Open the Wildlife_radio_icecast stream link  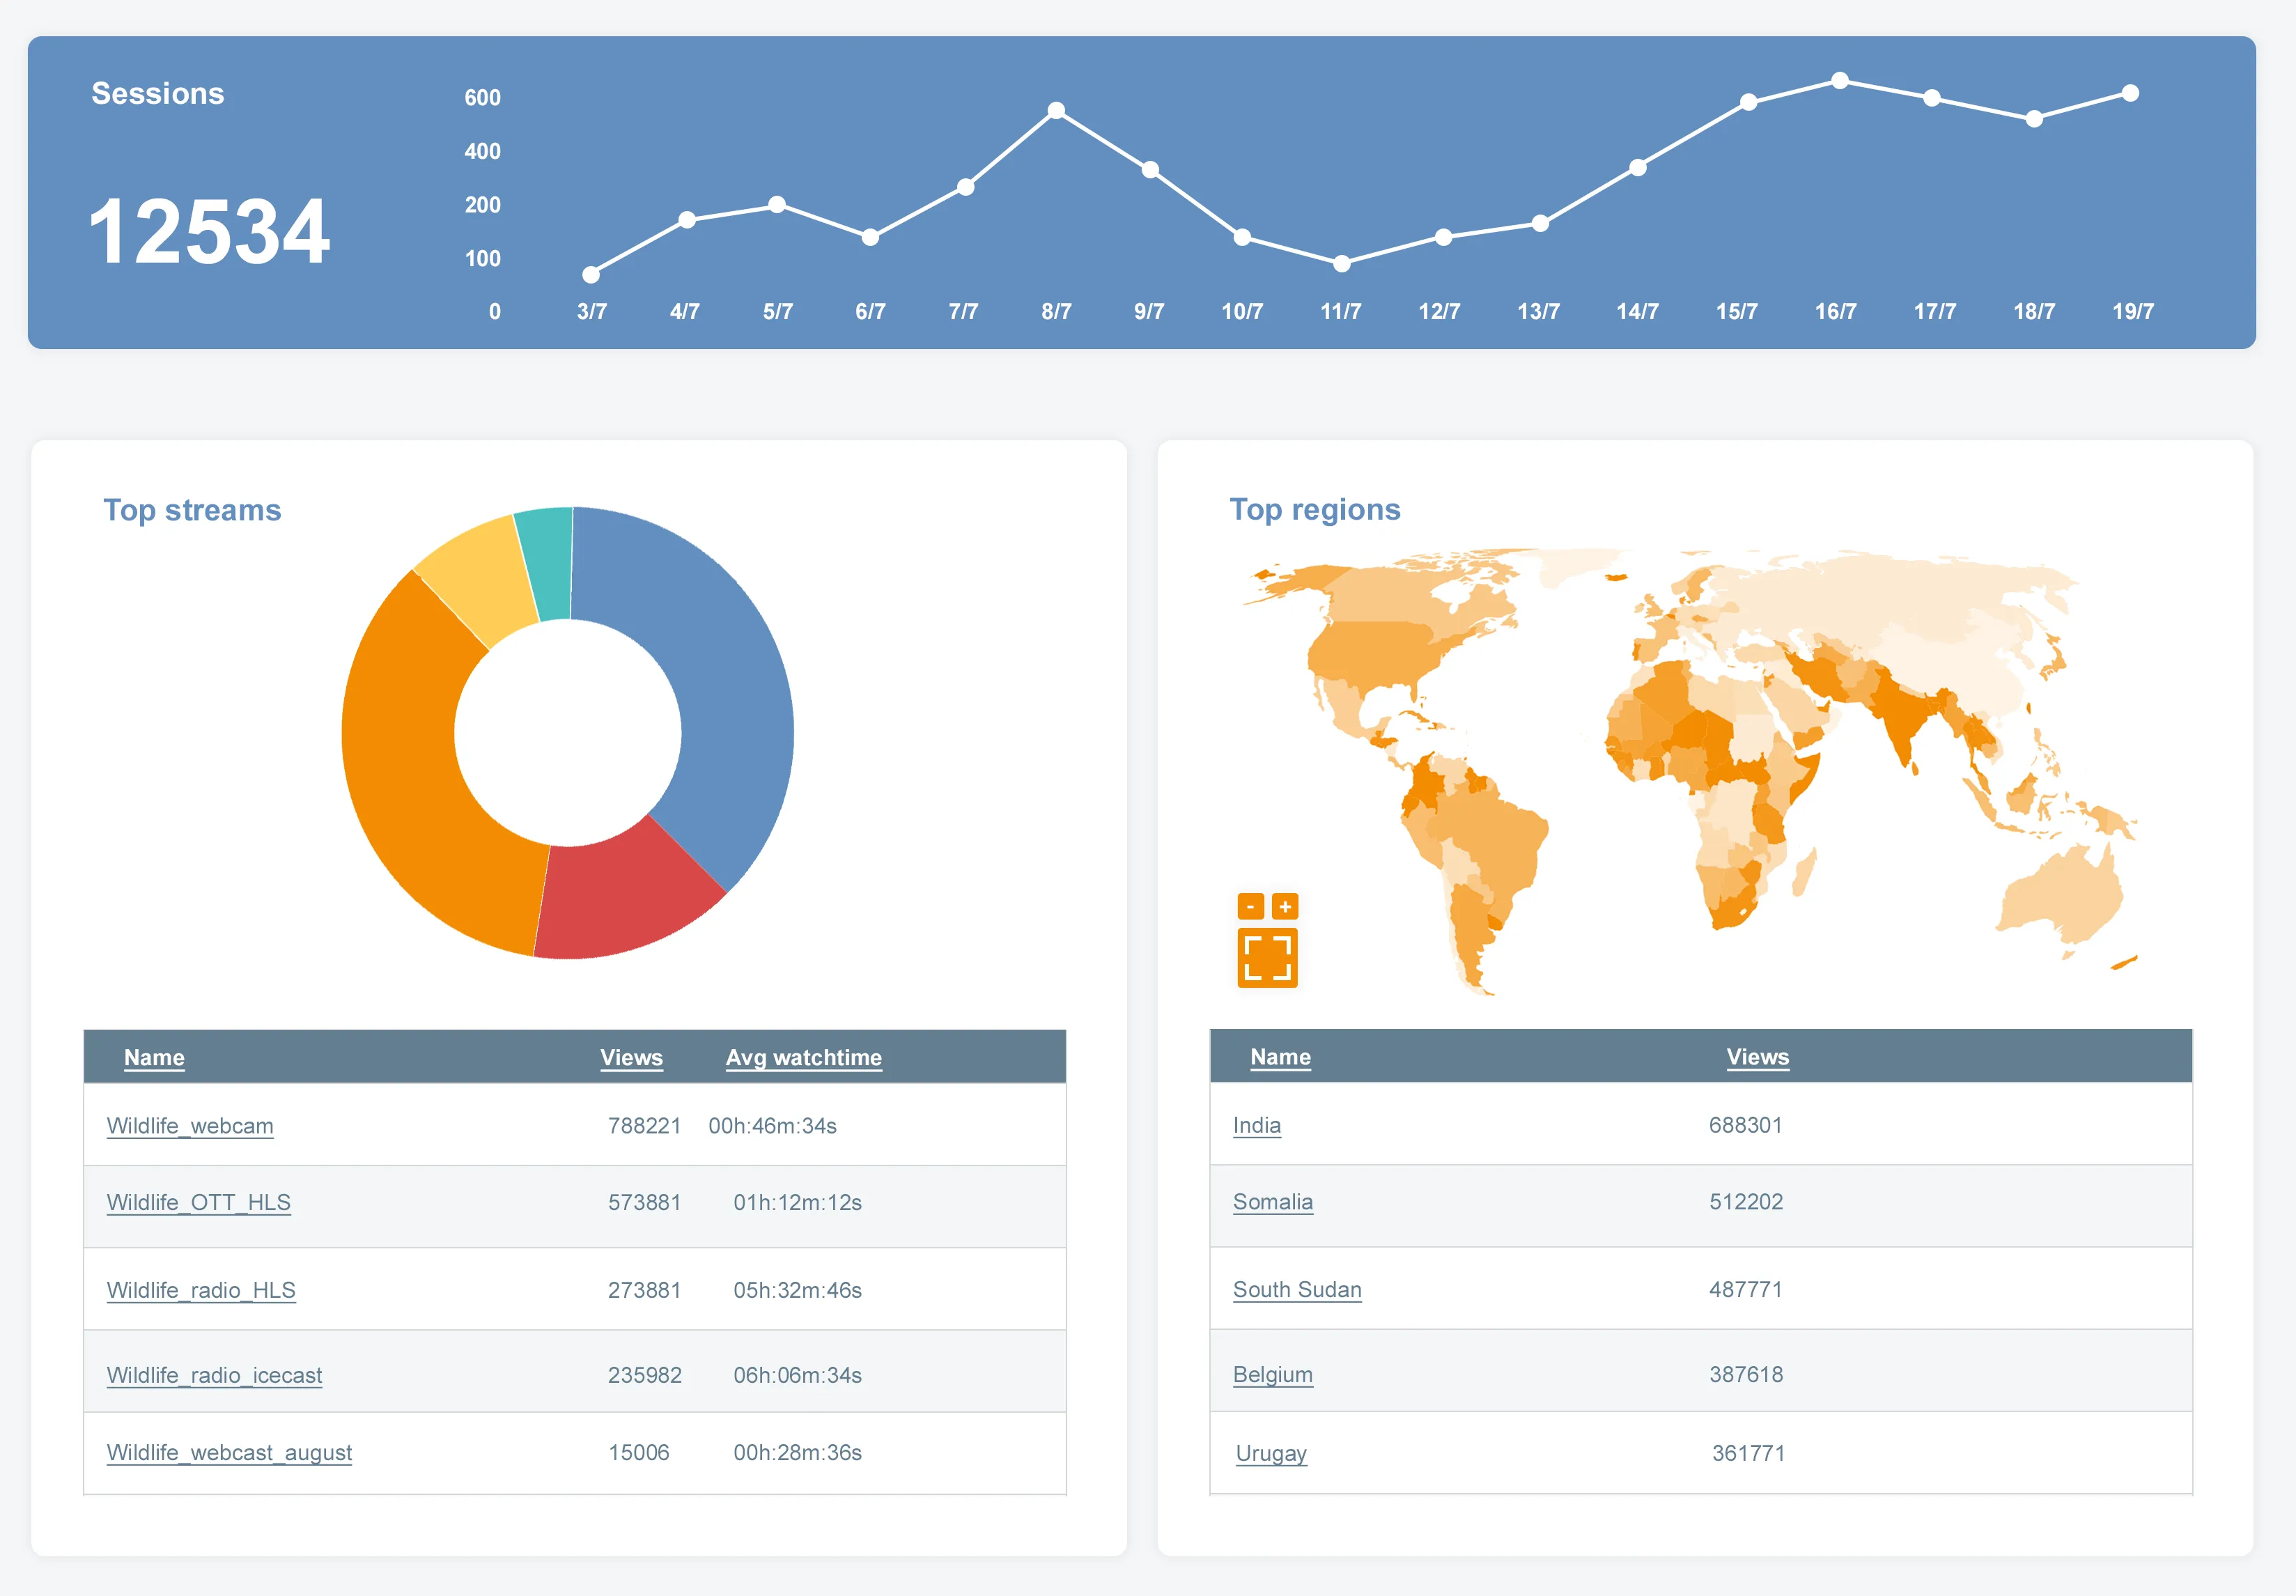click(x=214, y=1375)
